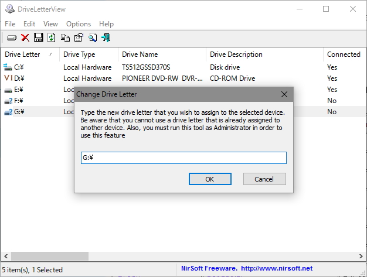367x277 pixels.
Task: Open the File menu
Action: 10,24
